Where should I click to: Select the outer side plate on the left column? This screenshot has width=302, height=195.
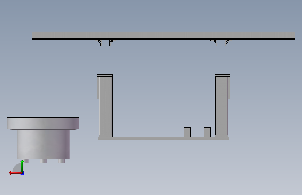[98, 87]
